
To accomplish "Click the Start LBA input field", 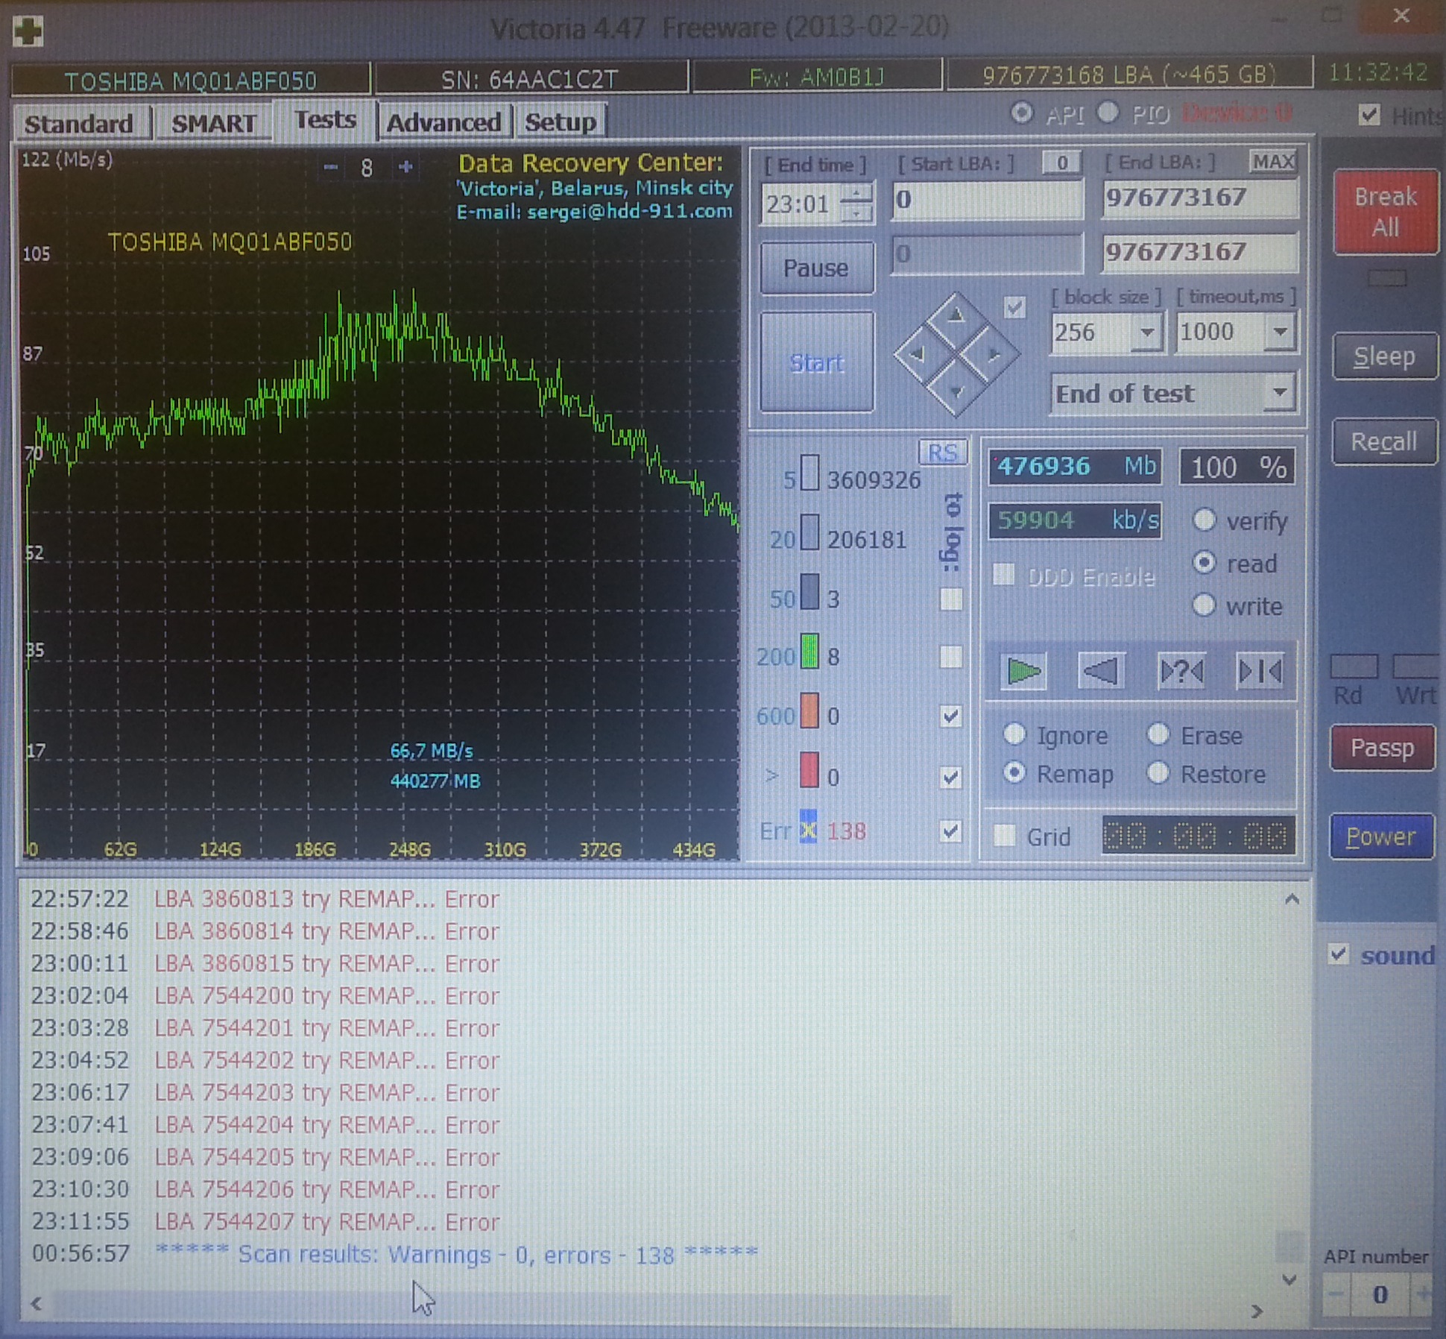I will click(987, 200).
